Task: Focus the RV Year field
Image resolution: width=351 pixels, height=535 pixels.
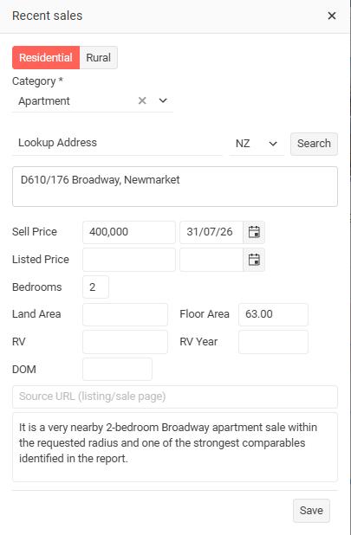Action: coord(273,342)
